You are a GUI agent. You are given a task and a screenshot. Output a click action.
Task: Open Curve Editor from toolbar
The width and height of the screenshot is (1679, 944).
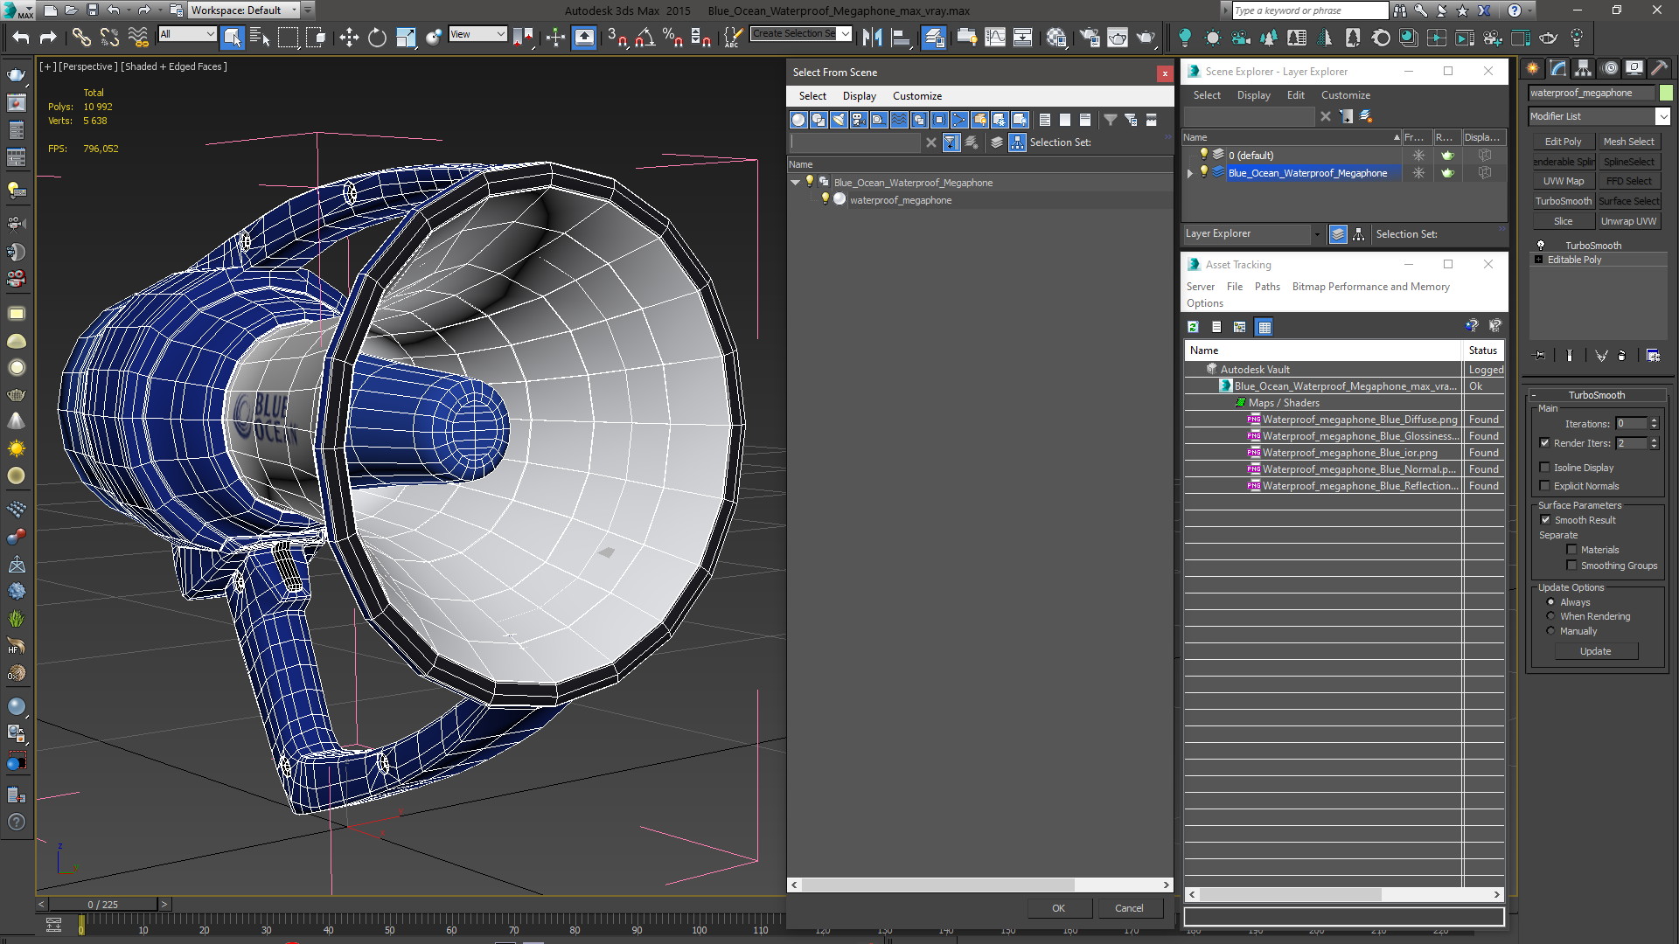click(x=995, y=37)
